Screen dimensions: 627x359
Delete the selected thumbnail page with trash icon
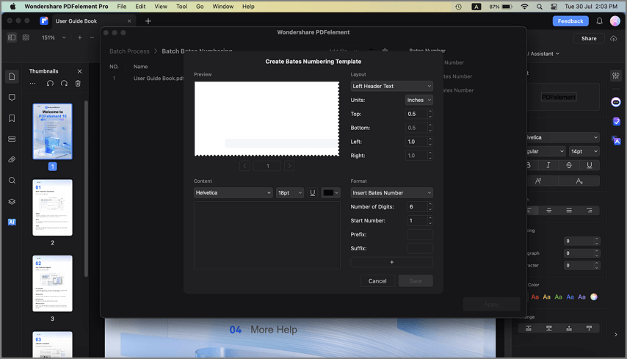[x=78, y=84]
